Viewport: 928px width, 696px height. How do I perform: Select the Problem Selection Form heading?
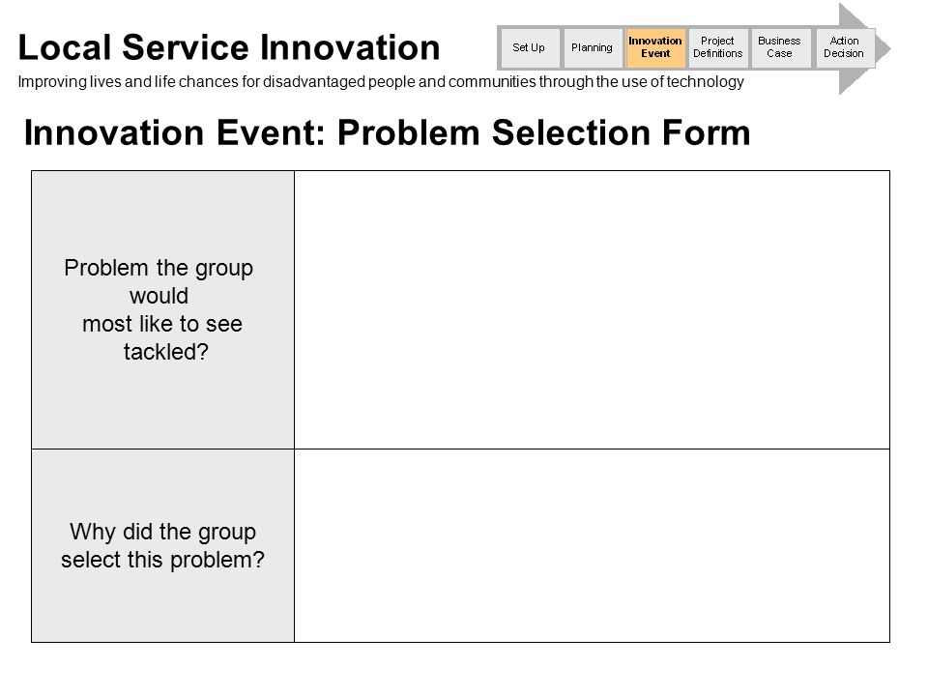(387, 132)
